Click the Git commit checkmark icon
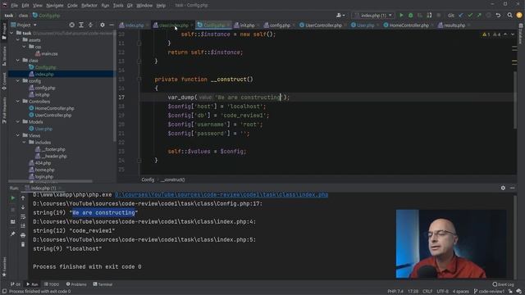The image size is (525, 295). (x=470, y=16)
